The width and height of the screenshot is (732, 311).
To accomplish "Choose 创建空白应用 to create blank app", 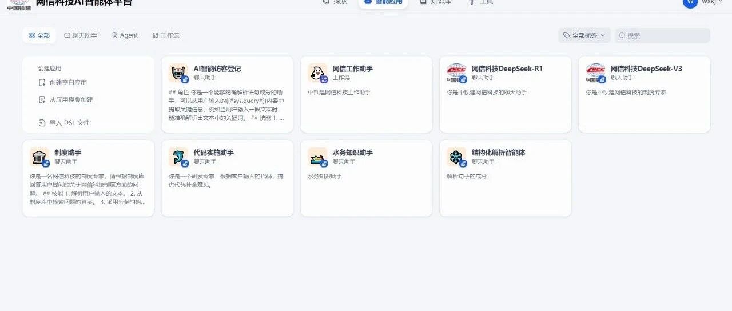I will tap(63, 82).
